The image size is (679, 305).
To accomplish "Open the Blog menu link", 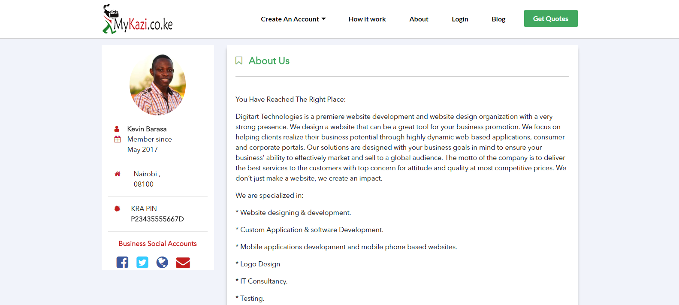I will (498, 19).
